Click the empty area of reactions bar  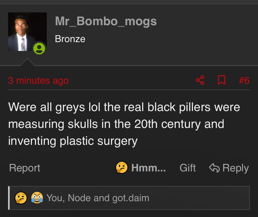[202, 198]
